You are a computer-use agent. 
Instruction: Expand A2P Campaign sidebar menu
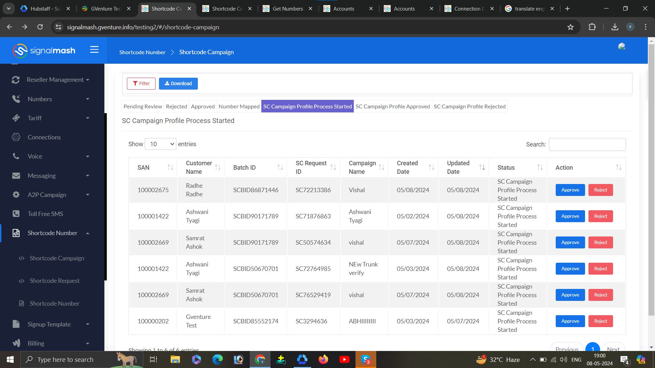(88, 195)
